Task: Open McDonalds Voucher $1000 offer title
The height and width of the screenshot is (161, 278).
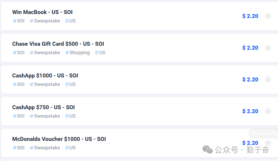Action: point(59,139)
